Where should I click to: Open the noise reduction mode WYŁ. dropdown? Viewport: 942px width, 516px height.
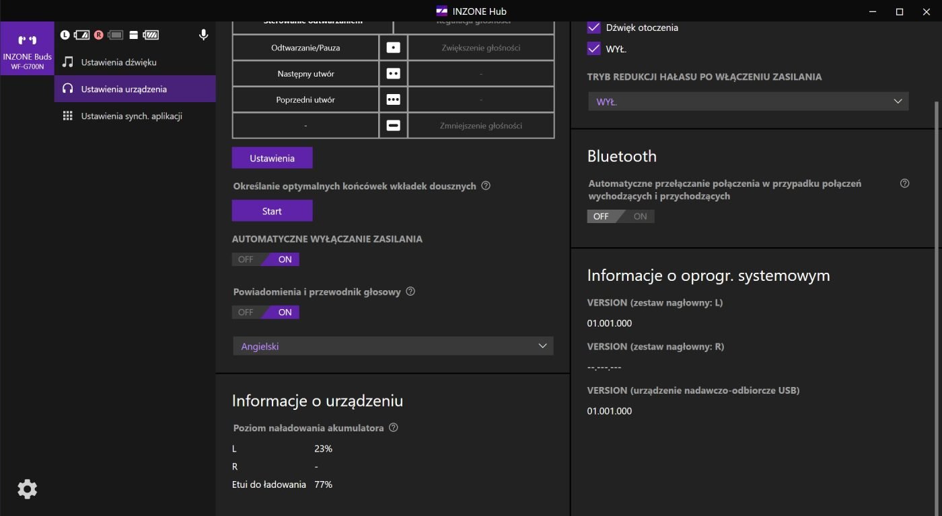click(x=748, y=102)
